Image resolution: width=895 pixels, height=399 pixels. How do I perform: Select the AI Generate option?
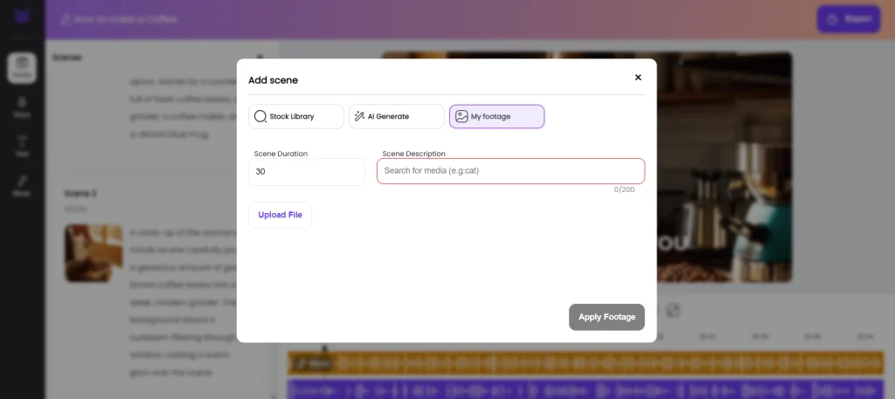[396, 116]
